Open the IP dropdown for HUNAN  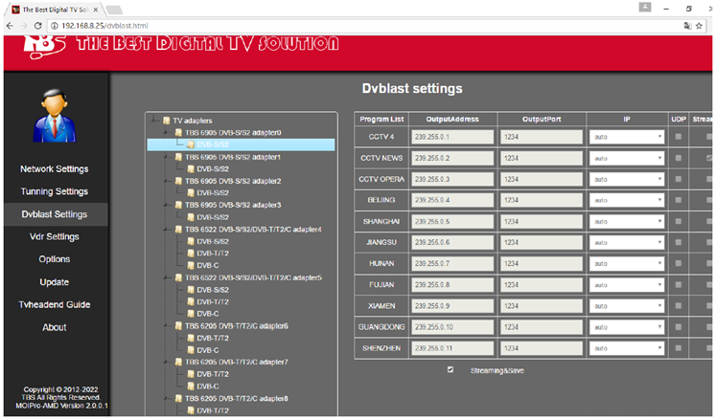click(x=626, y=263)
